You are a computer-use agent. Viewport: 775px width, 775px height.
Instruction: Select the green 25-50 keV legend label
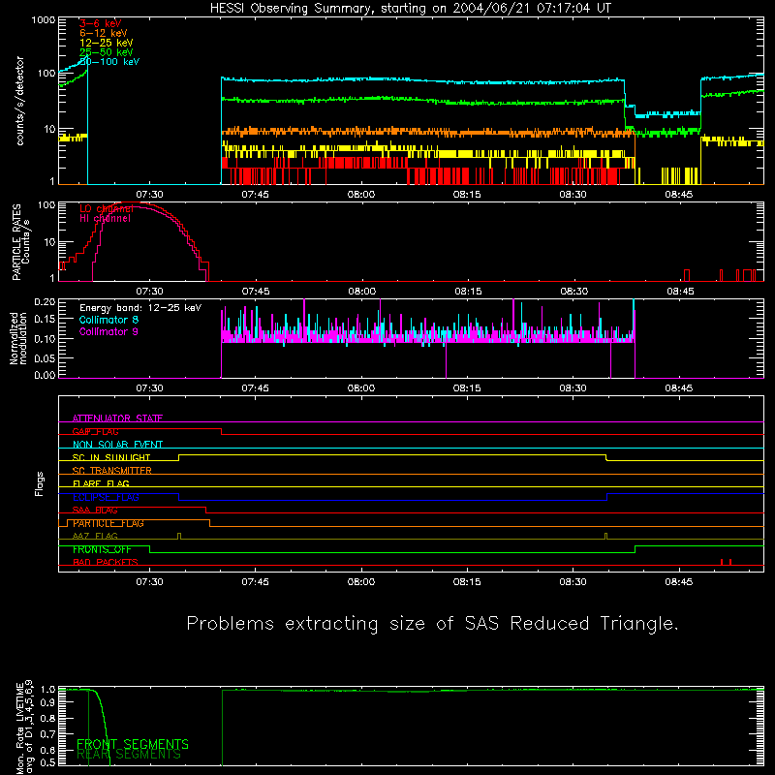tap(107, 52)
